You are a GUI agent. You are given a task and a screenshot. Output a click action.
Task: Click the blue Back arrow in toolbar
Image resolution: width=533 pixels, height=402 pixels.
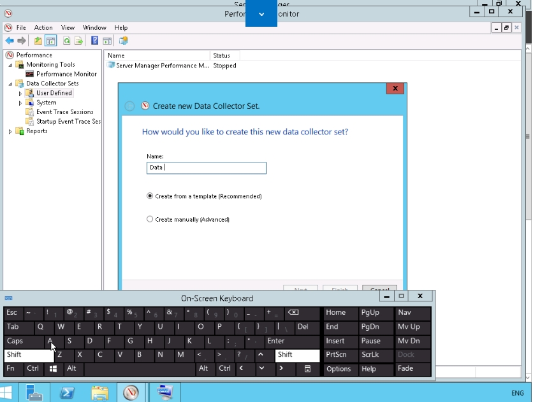pyautogui.click(x=10, y=41)
